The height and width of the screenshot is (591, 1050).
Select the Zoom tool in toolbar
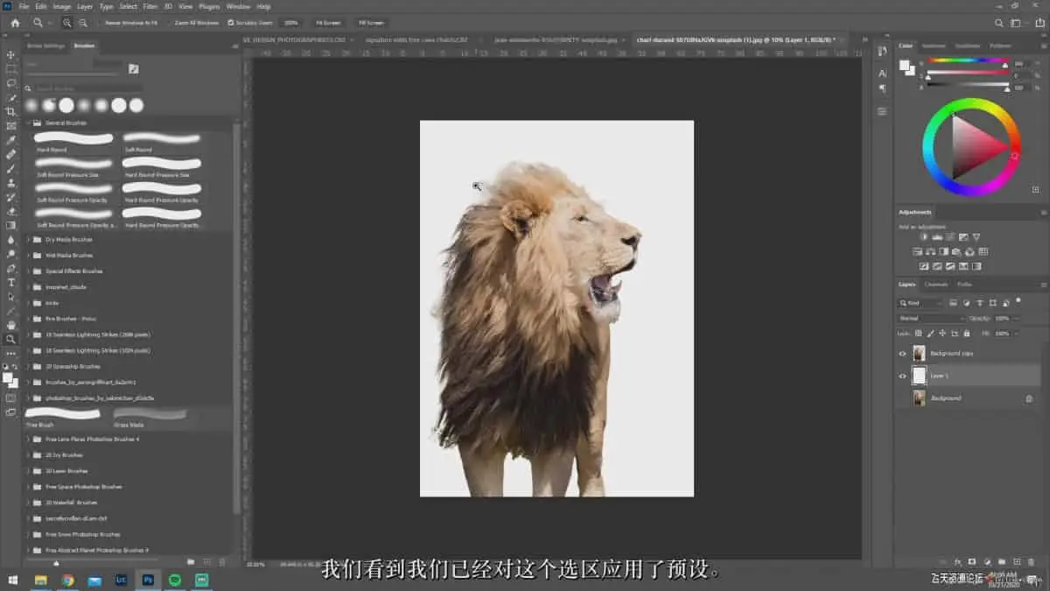pyautogui.click(x=11, y=339)
